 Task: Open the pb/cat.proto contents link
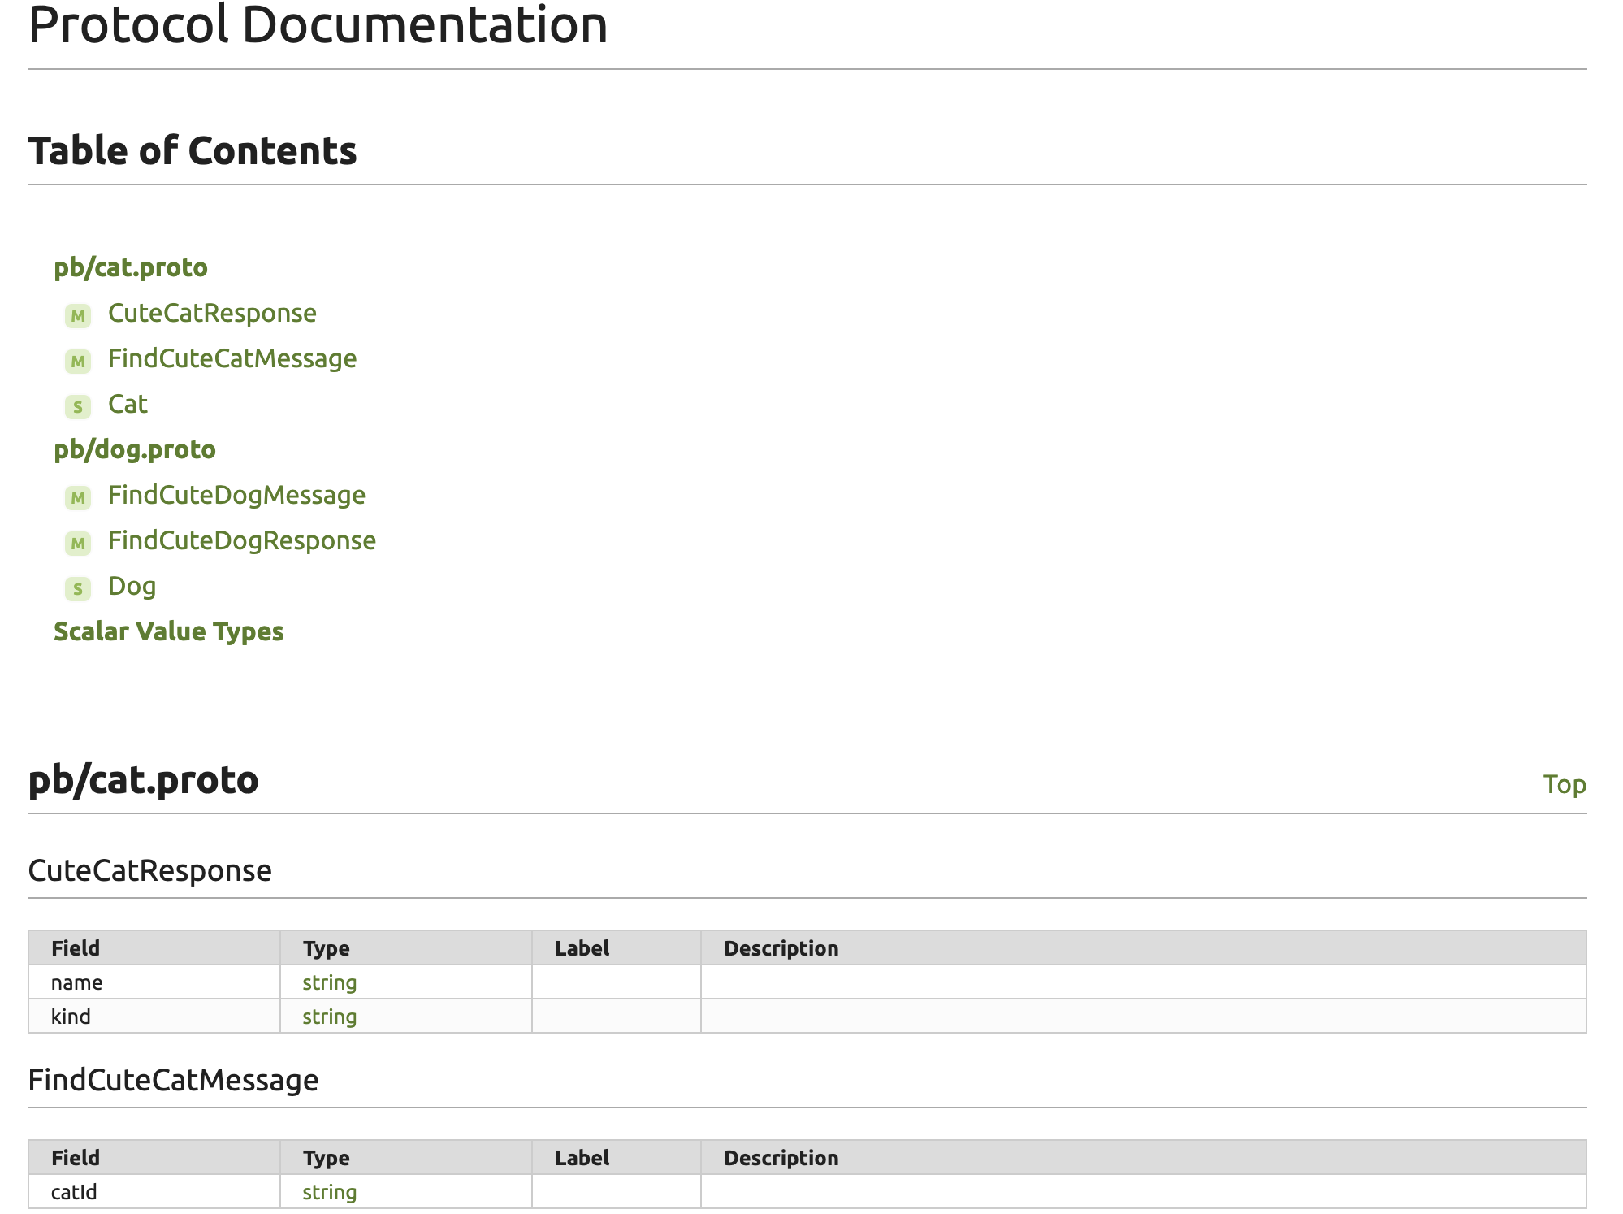tap(131, 267)
